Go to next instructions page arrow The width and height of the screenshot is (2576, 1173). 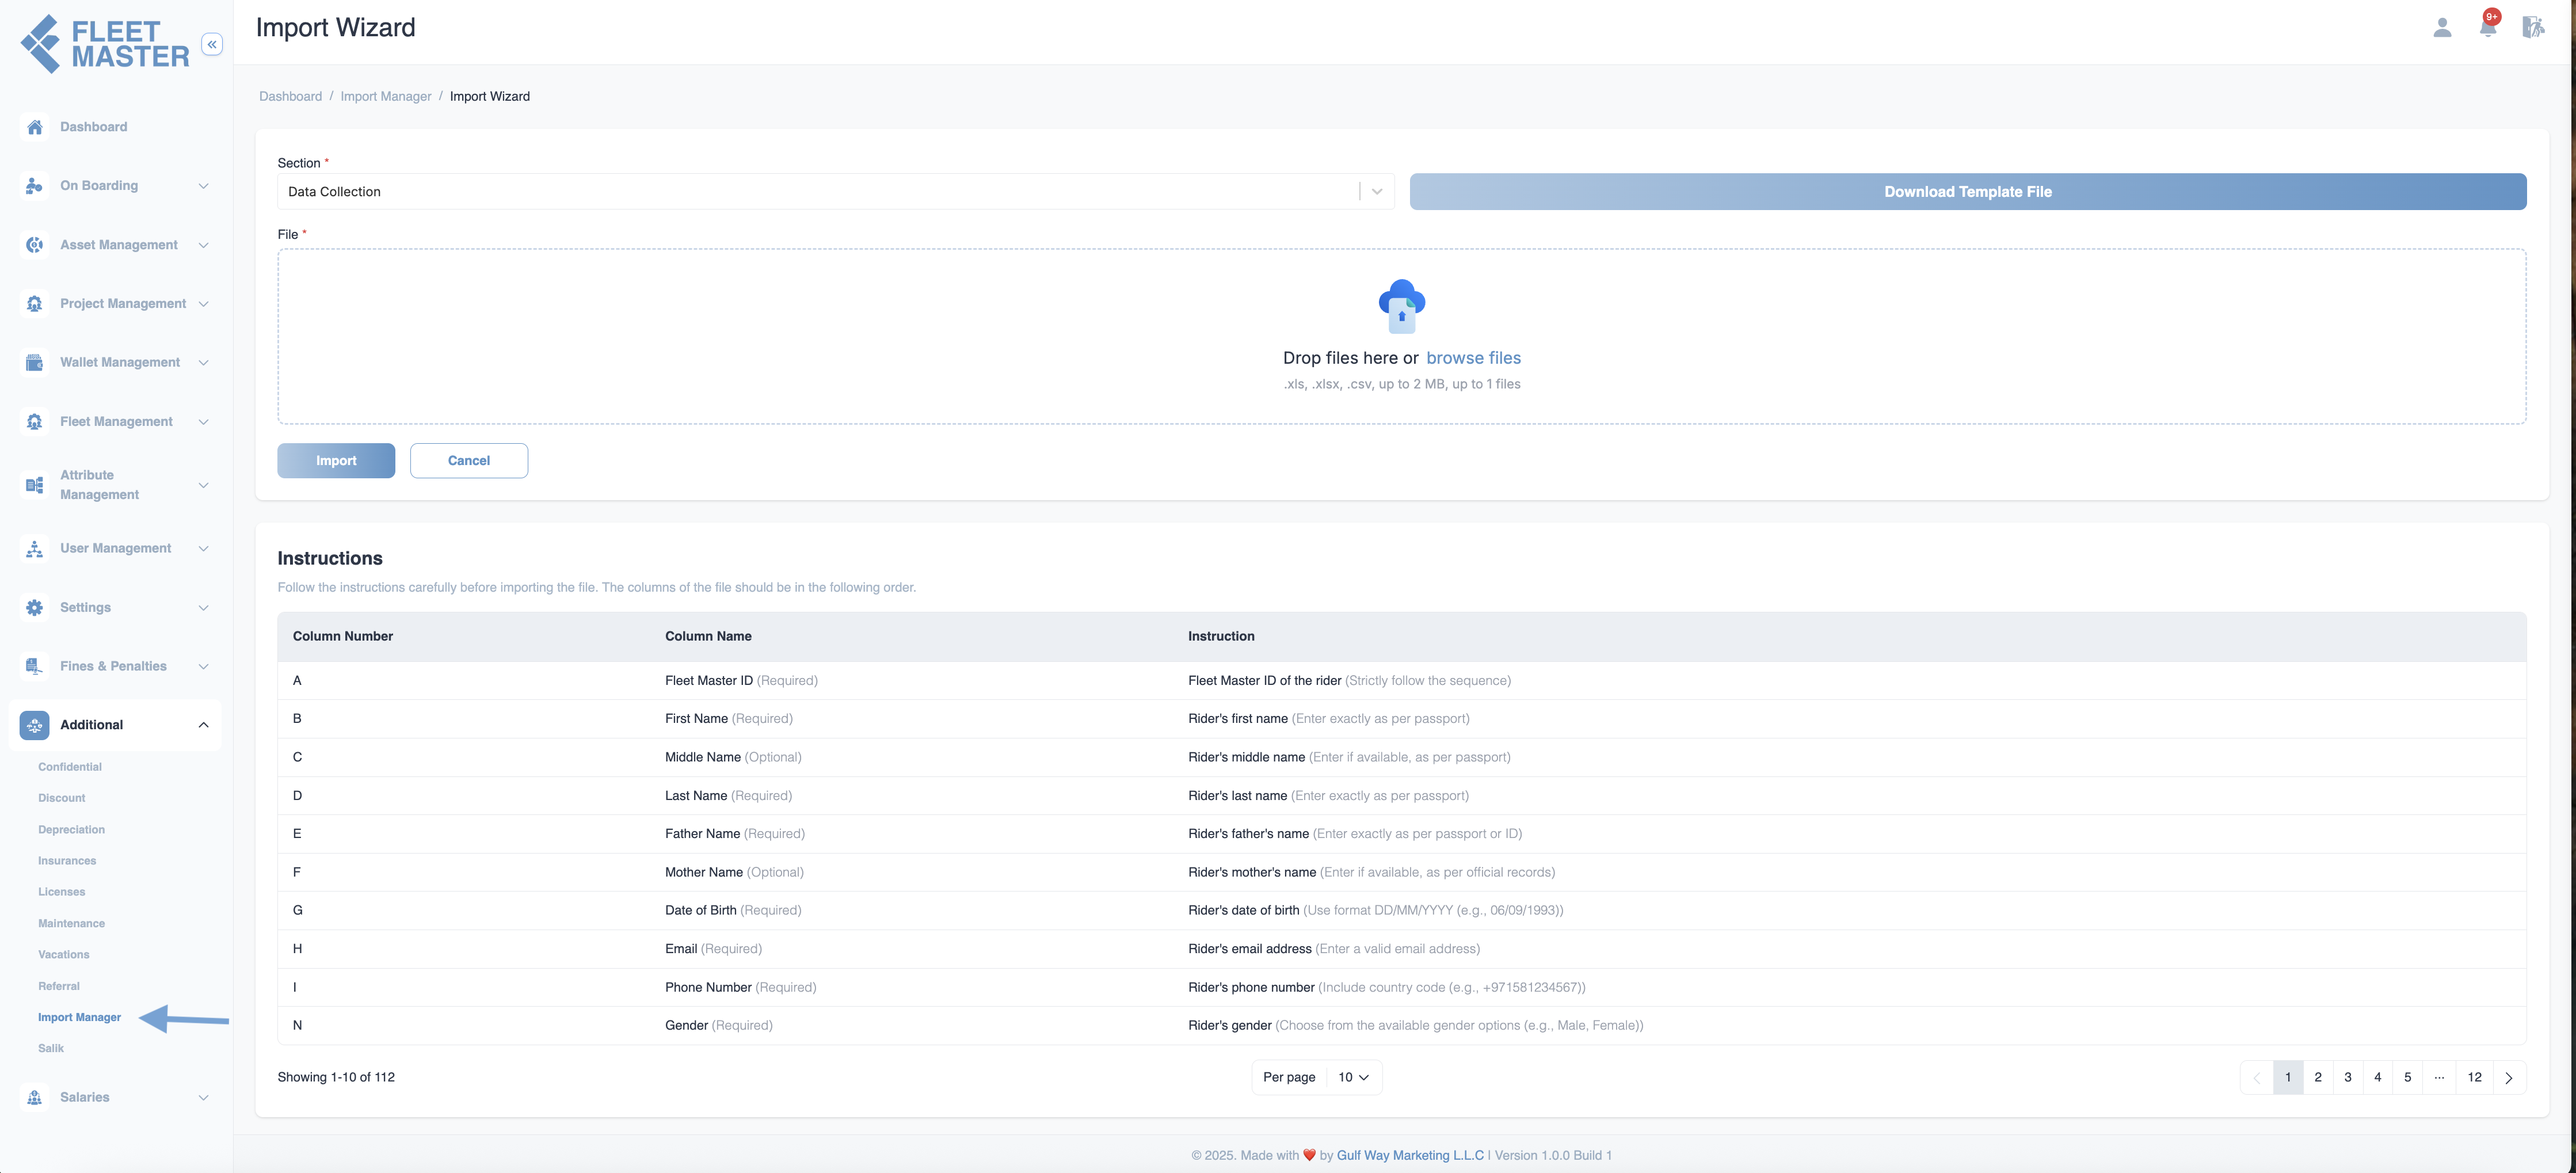click(2509, 1077)
